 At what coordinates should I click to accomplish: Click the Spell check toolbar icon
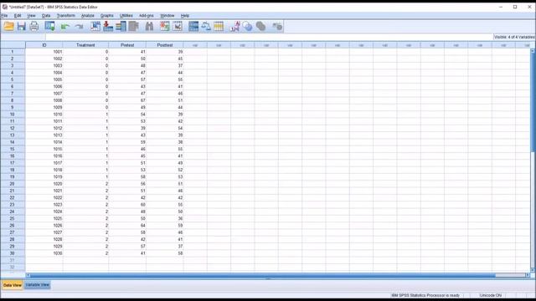click(x=277, y=26)
